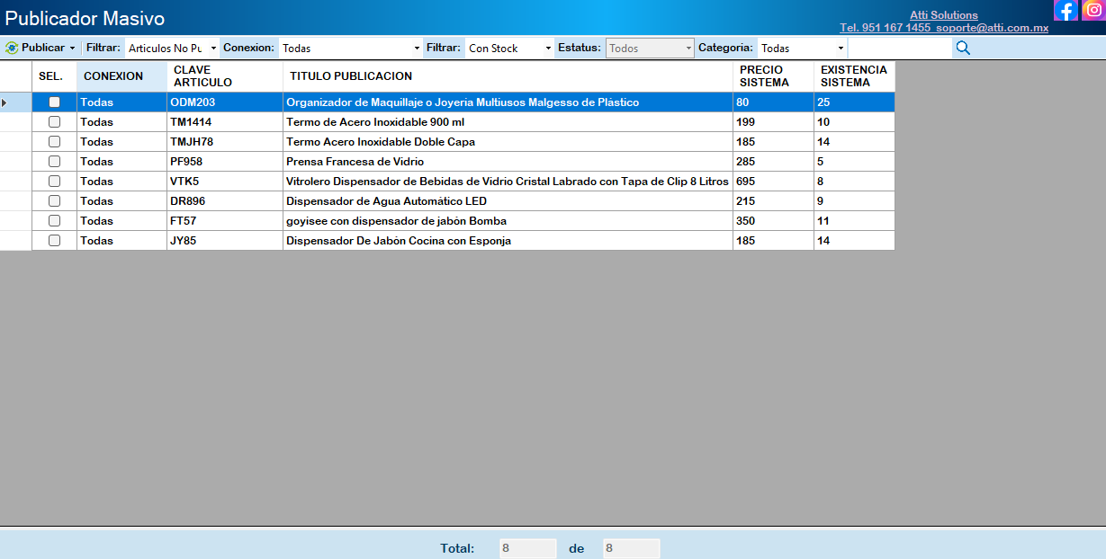Open the Facebook icon link
The height and width of the screenshot is (559, 1106).
tap(1066, 11)
